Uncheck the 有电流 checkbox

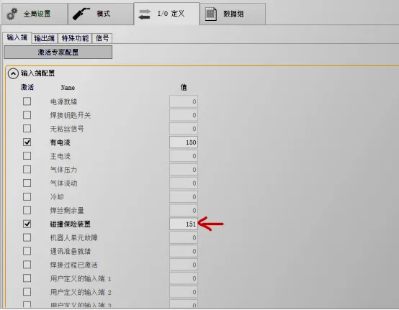(x=27, y=142)
